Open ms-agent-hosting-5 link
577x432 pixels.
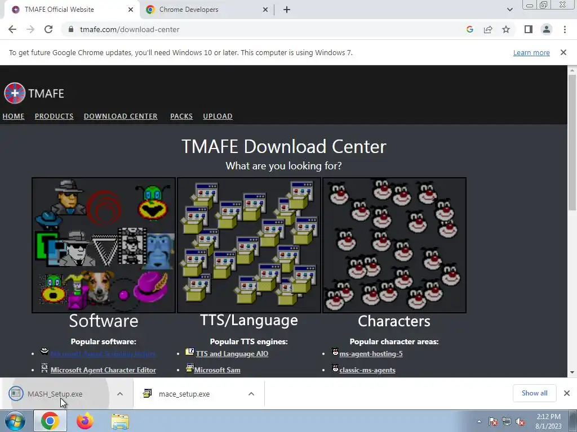(x=371, y=354)
